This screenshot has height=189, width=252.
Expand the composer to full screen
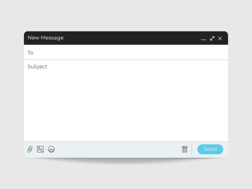pos(212,38)
